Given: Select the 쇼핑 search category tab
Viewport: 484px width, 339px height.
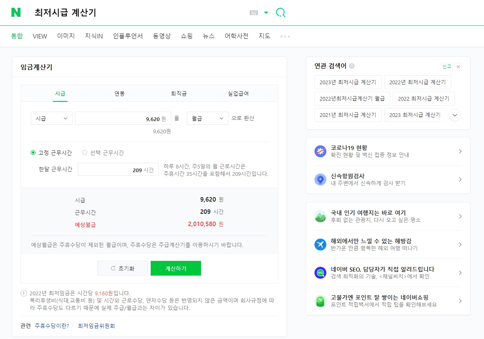Looking at the screenshot, I should pos(186,36).
